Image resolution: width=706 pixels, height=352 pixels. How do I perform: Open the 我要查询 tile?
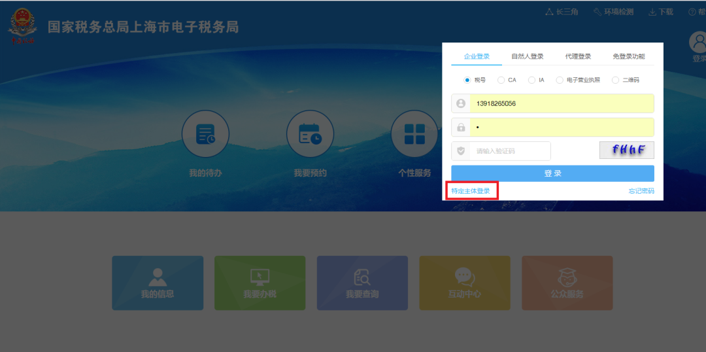point(362,283)
